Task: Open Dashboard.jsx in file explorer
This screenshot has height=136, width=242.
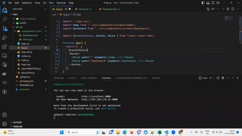Action: click(x=30, y=35)
